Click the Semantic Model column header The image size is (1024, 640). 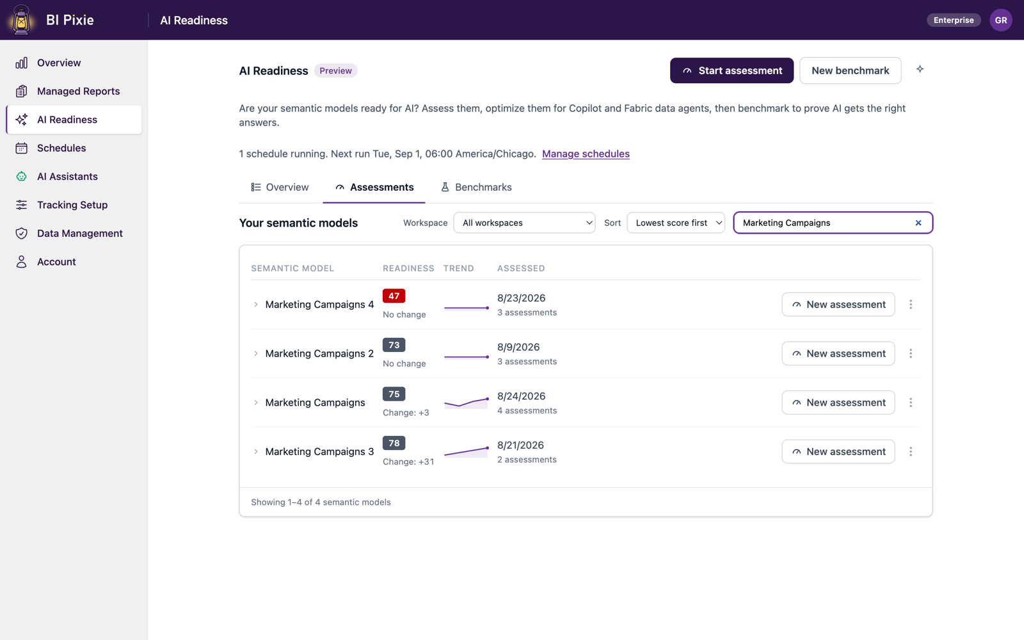point(292,268)
